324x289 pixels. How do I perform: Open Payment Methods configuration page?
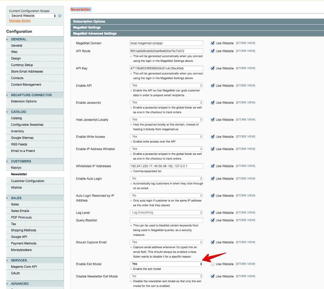24,243
